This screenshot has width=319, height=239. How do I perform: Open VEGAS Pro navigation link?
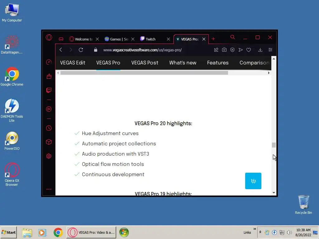click(108, 63)
